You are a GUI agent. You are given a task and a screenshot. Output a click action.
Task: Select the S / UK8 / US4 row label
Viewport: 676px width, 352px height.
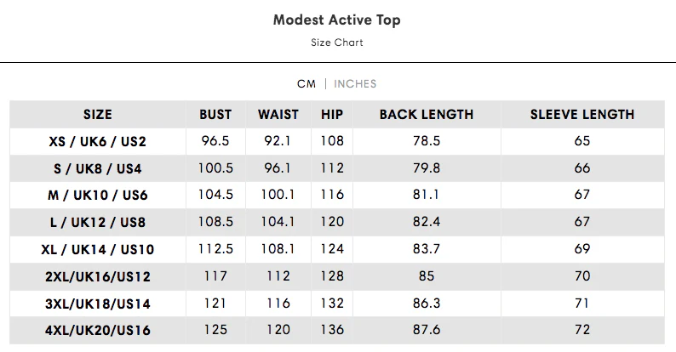click(98, 168)
